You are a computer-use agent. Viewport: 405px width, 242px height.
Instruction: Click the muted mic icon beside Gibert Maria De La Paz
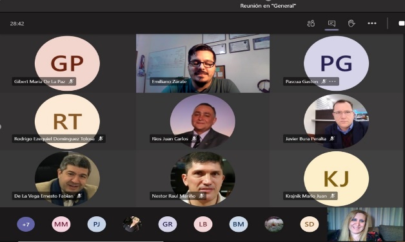71,82
